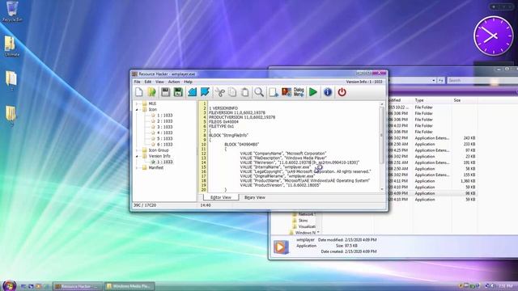Cut selection with the scissors icon
518x291 pixels.
click(x=219, y=92)
